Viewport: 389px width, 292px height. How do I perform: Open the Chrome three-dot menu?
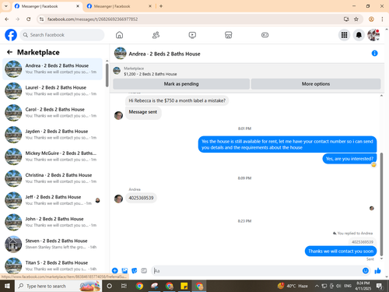pyautogui.click(x=382, y=19)
